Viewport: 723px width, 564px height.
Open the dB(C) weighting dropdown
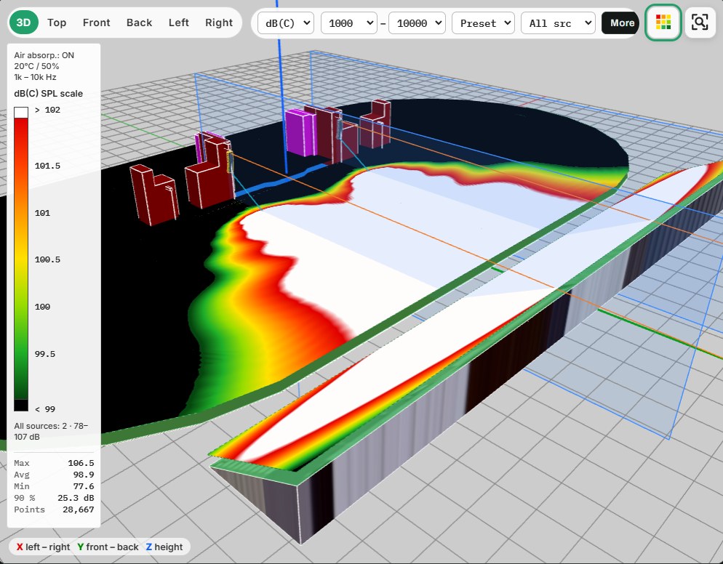pos(285,23)
